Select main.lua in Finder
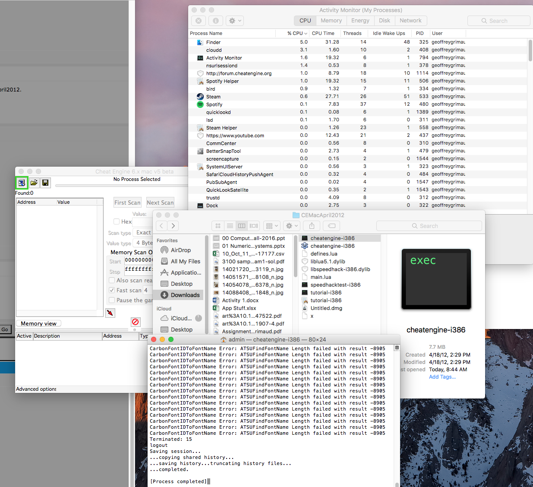533x487 pixels. [321, 277]
